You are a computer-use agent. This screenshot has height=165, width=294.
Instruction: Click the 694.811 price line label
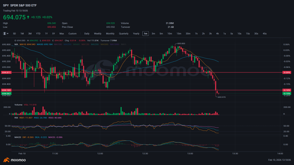pyautogui.click(x=6, y=72)
